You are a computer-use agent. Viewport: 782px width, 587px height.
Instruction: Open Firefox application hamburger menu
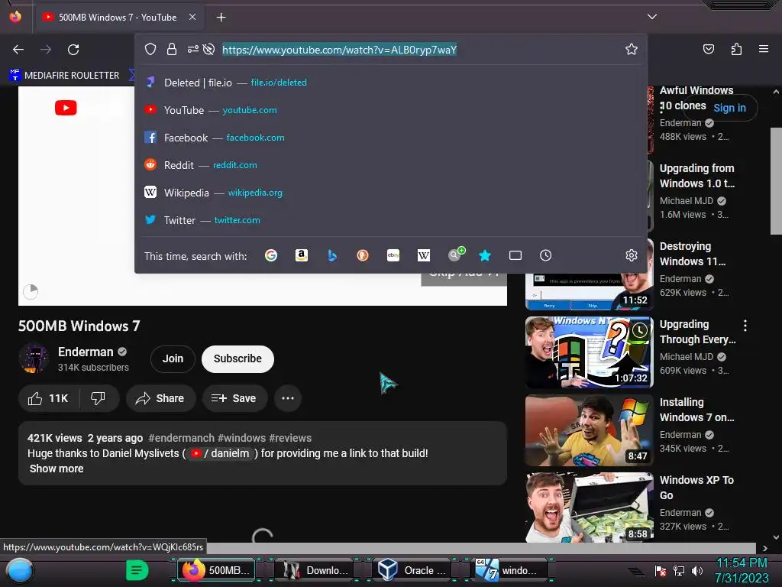point(763,49)
